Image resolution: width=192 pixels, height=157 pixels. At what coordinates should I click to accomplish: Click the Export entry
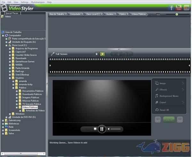click(169, 102)
